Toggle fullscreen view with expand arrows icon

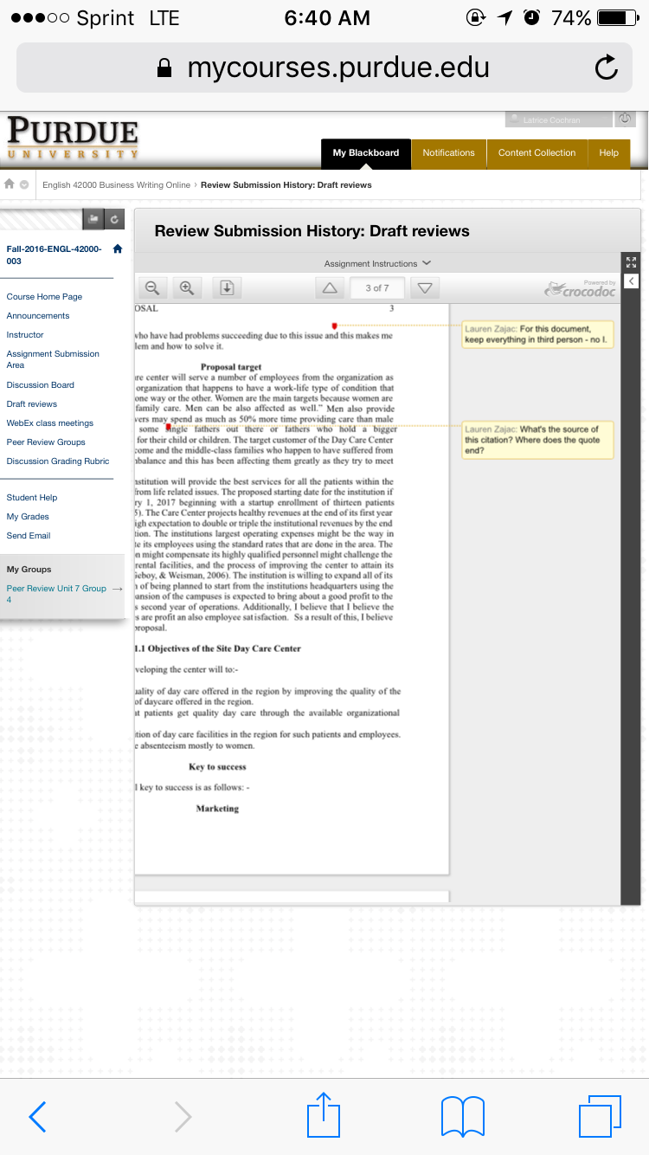pyautogui.click(x=631, y=262)
